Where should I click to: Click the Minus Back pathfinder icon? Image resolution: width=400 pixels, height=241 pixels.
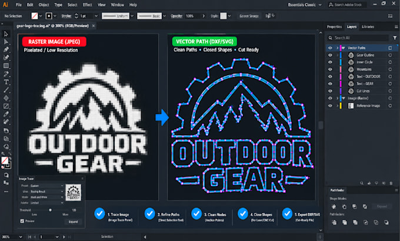tap(386, 222)
